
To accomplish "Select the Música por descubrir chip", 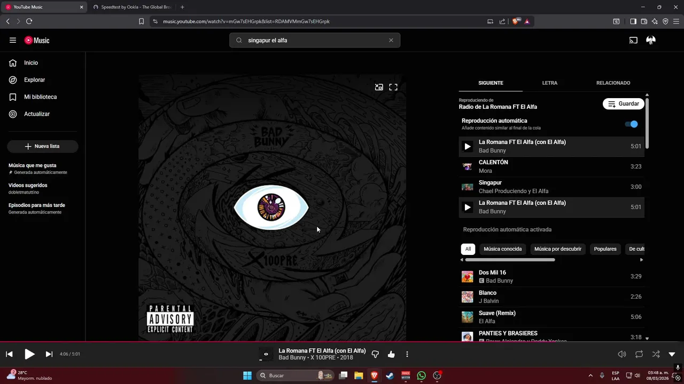I will (558, 249).
